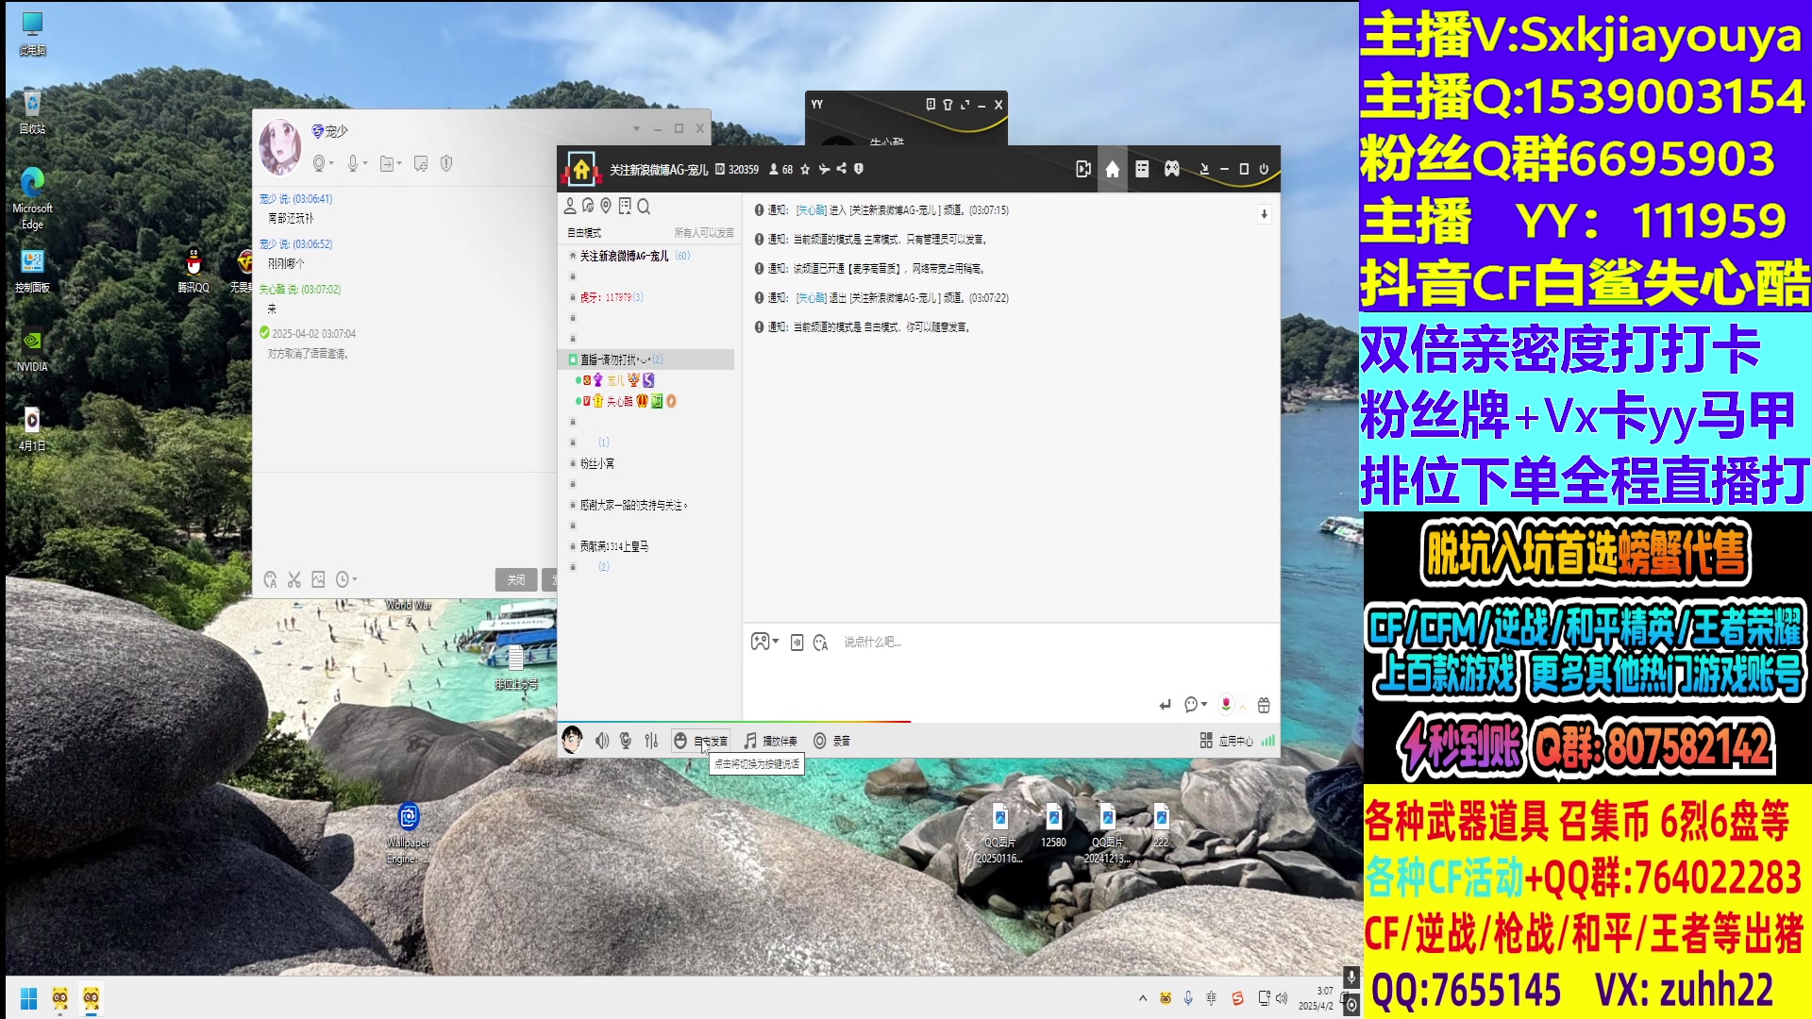1812x1019 pixels.
Task: Send a flower with the tulip icon
Action: pos(1226,705)
